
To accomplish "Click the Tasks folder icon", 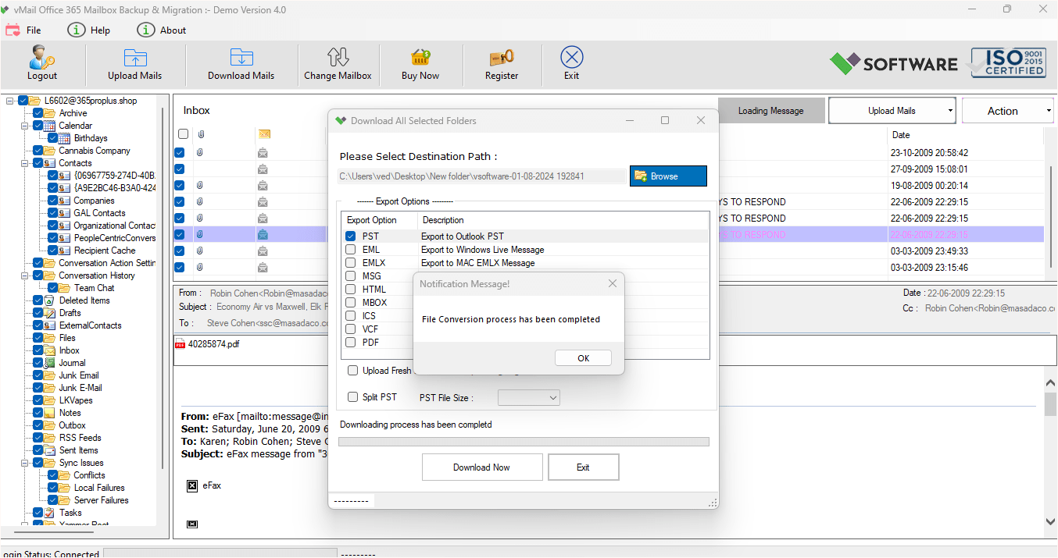I will 49,513.
